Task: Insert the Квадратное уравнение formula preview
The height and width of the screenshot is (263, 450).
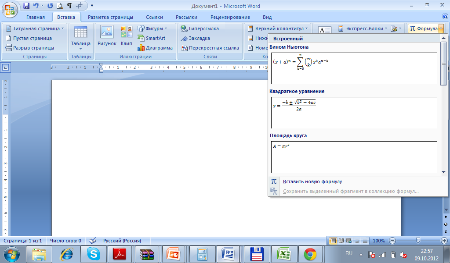Action: pyautogui.click(x=354, y=113)
